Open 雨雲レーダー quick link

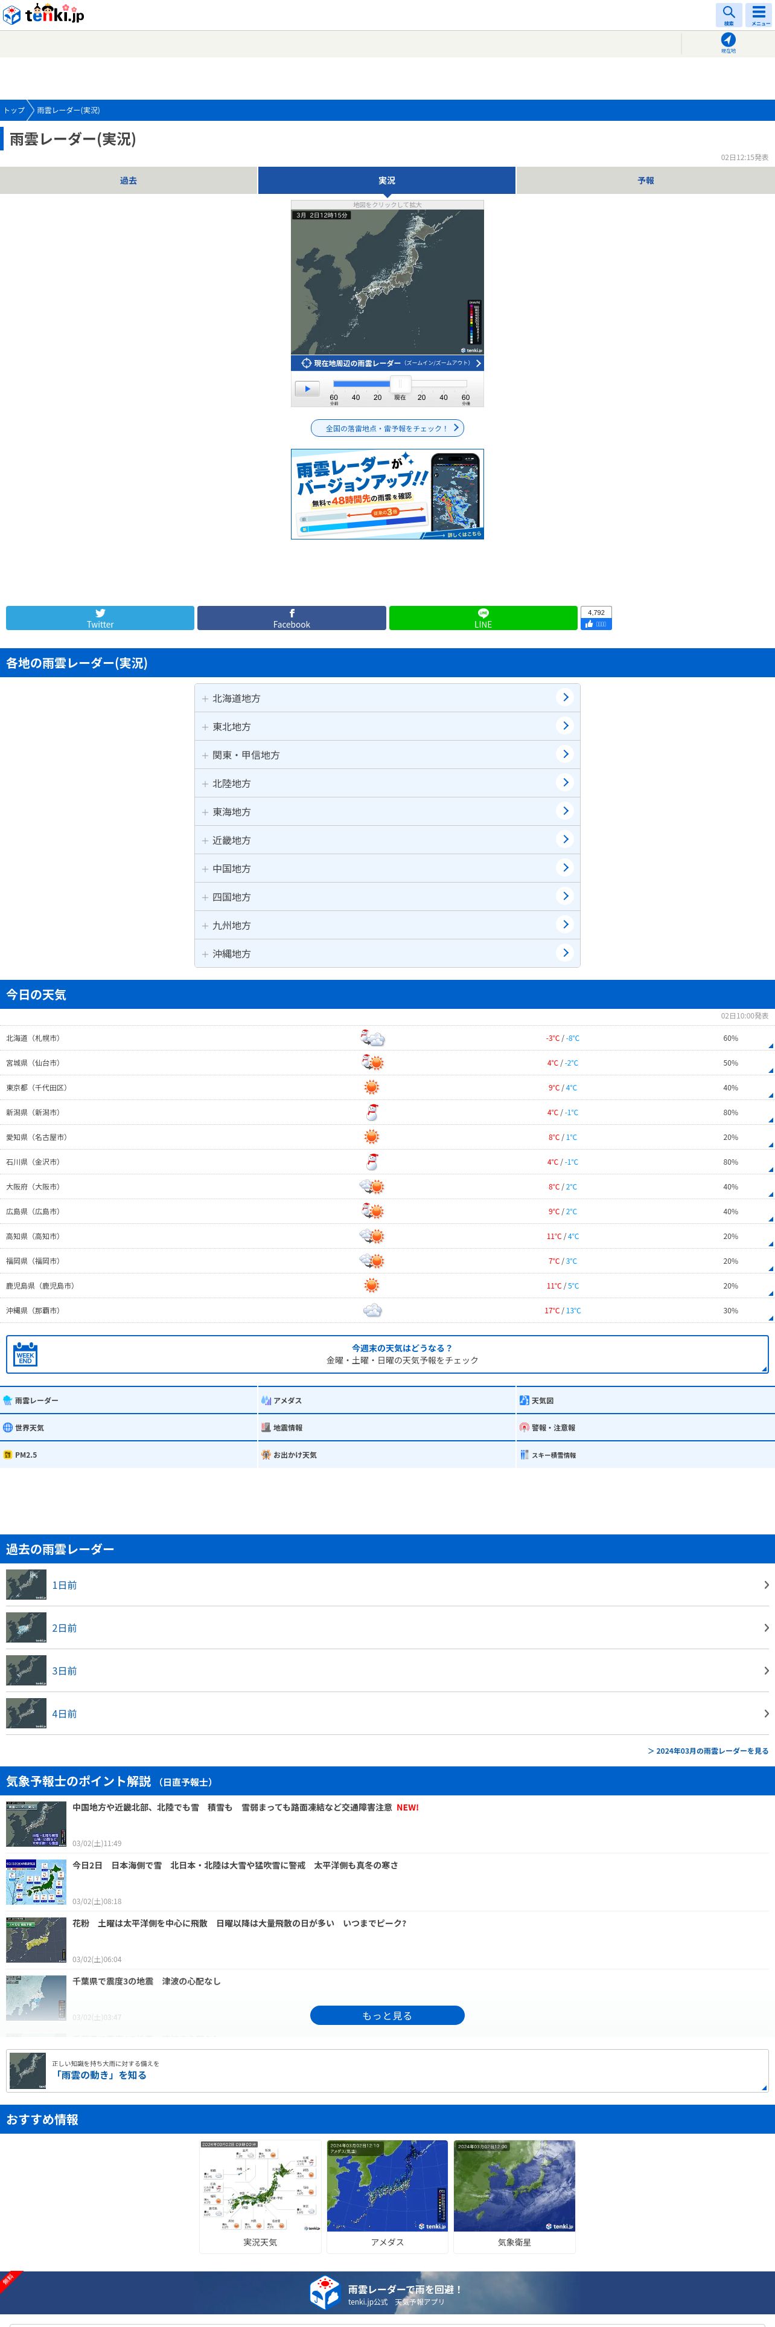pyautogui.click(x=128, y=1400)
